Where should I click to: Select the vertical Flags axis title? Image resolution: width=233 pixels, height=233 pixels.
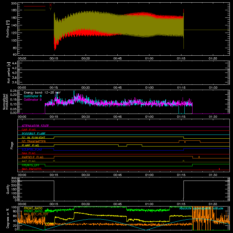pos(12,145)
